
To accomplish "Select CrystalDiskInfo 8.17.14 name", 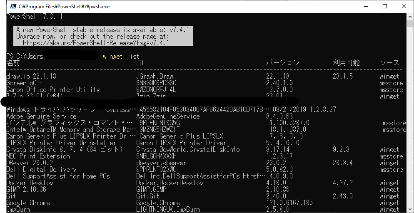I will pos(65,149).
